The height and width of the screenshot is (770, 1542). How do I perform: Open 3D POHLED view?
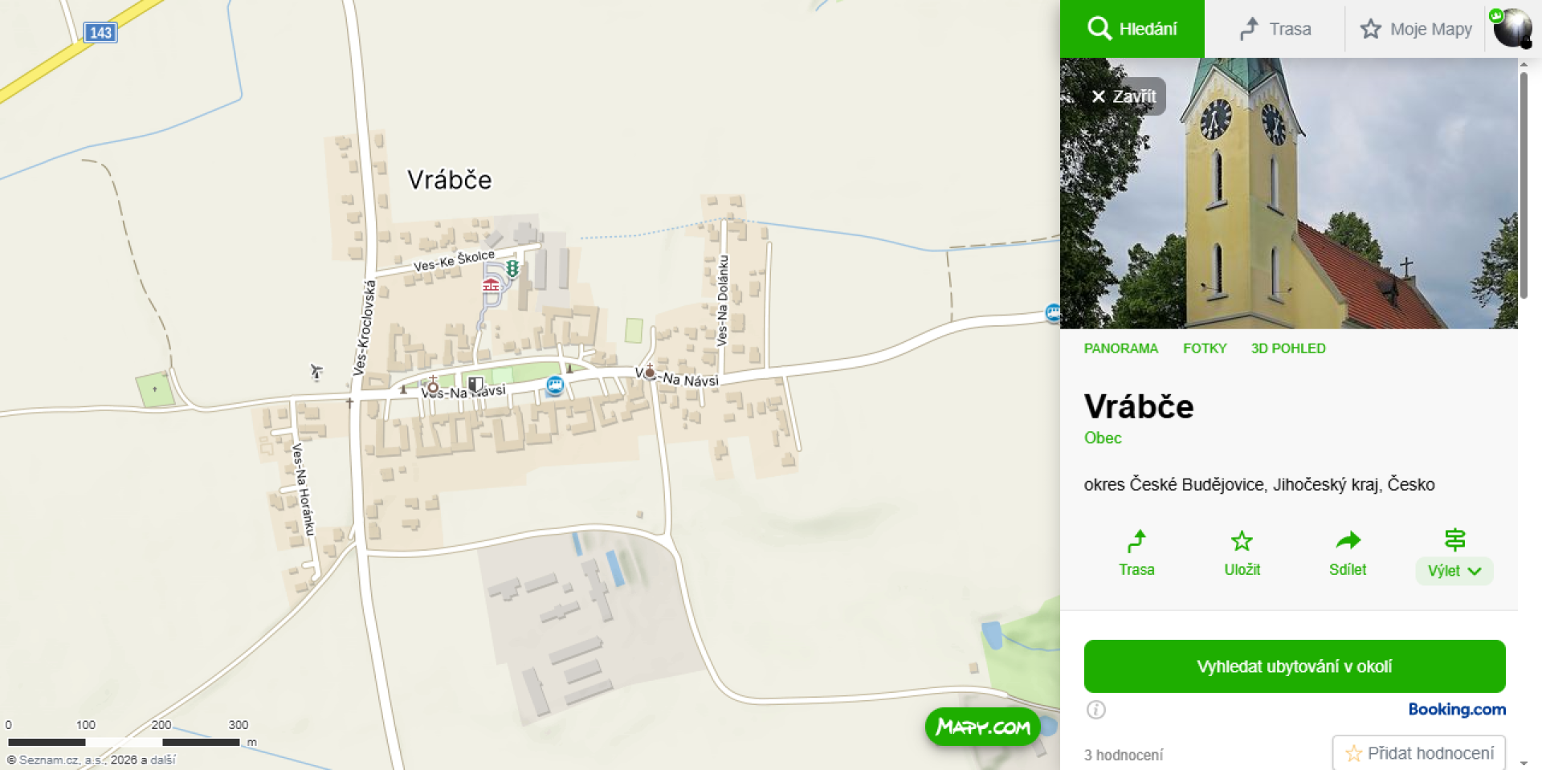pos(1288,348)
